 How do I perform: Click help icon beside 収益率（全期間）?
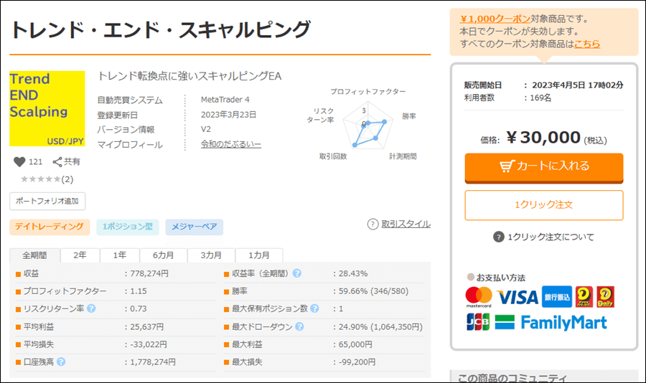296,273
